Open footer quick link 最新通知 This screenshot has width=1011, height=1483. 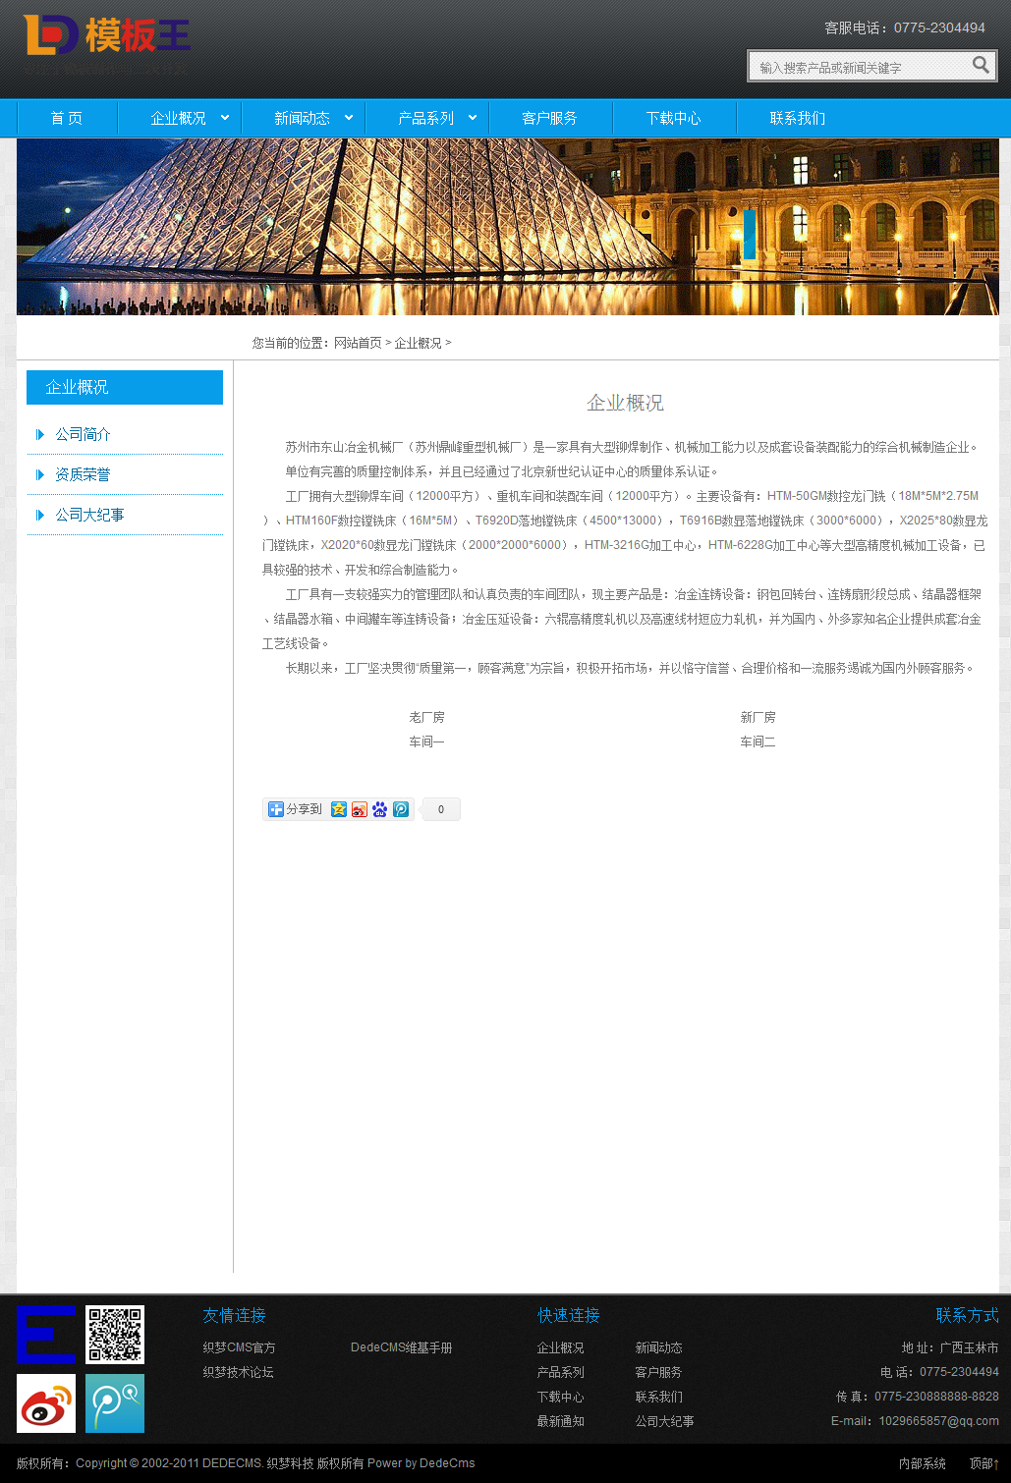tap(560, 1421)
